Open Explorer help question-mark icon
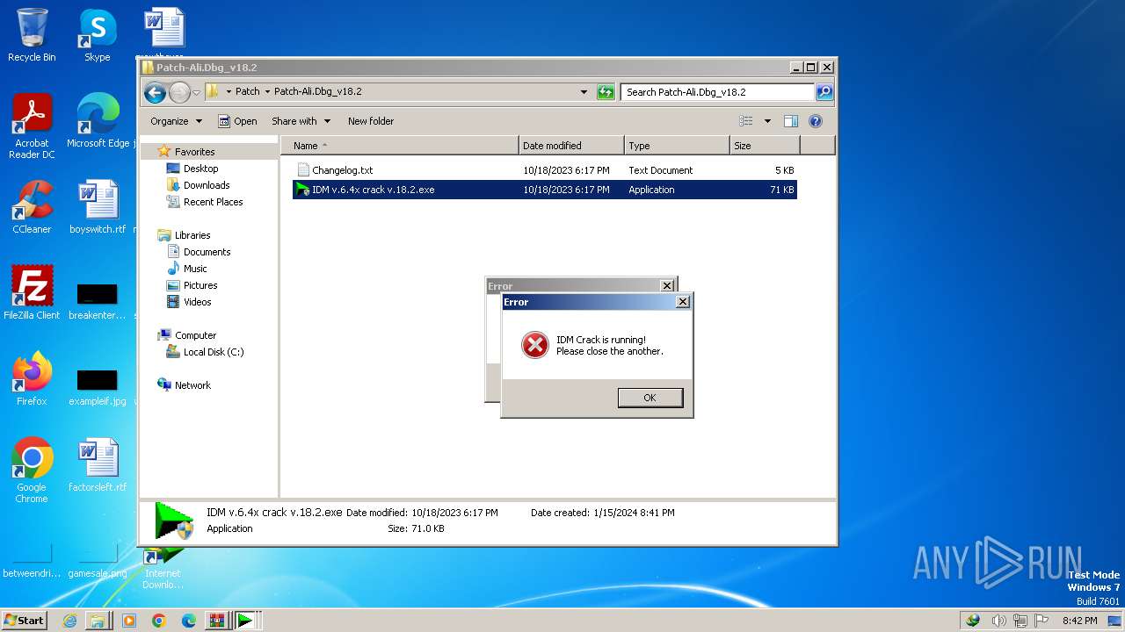Image resolution: width=1125 pixels, height=632 pixels. click(815, 121)
